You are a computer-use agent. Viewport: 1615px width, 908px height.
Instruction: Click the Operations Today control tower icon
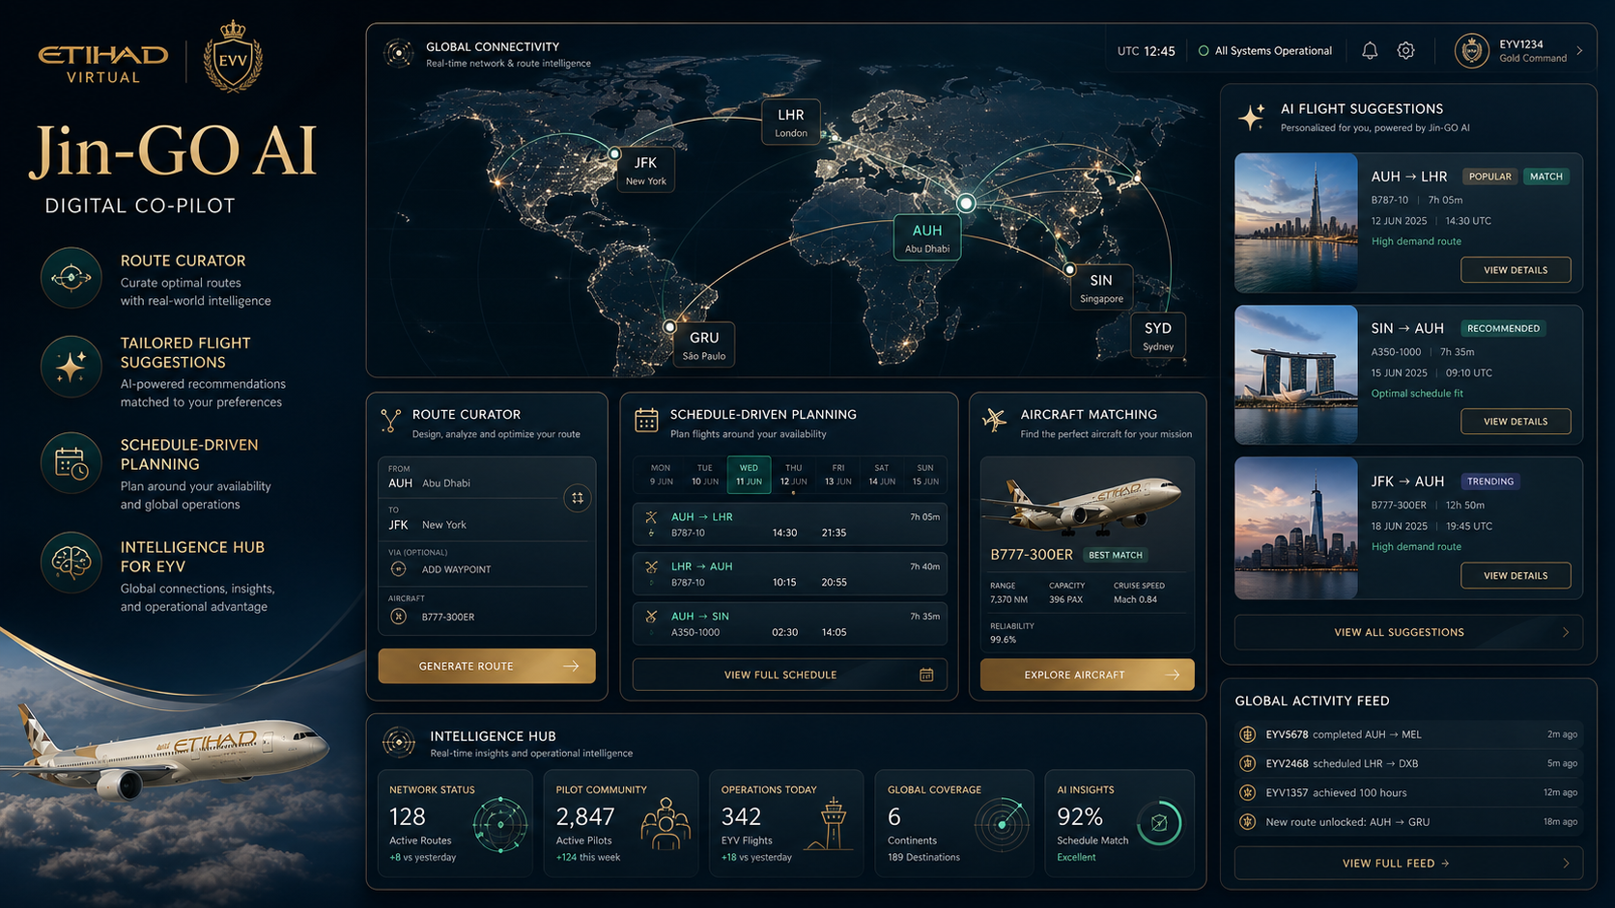point(831,823)
